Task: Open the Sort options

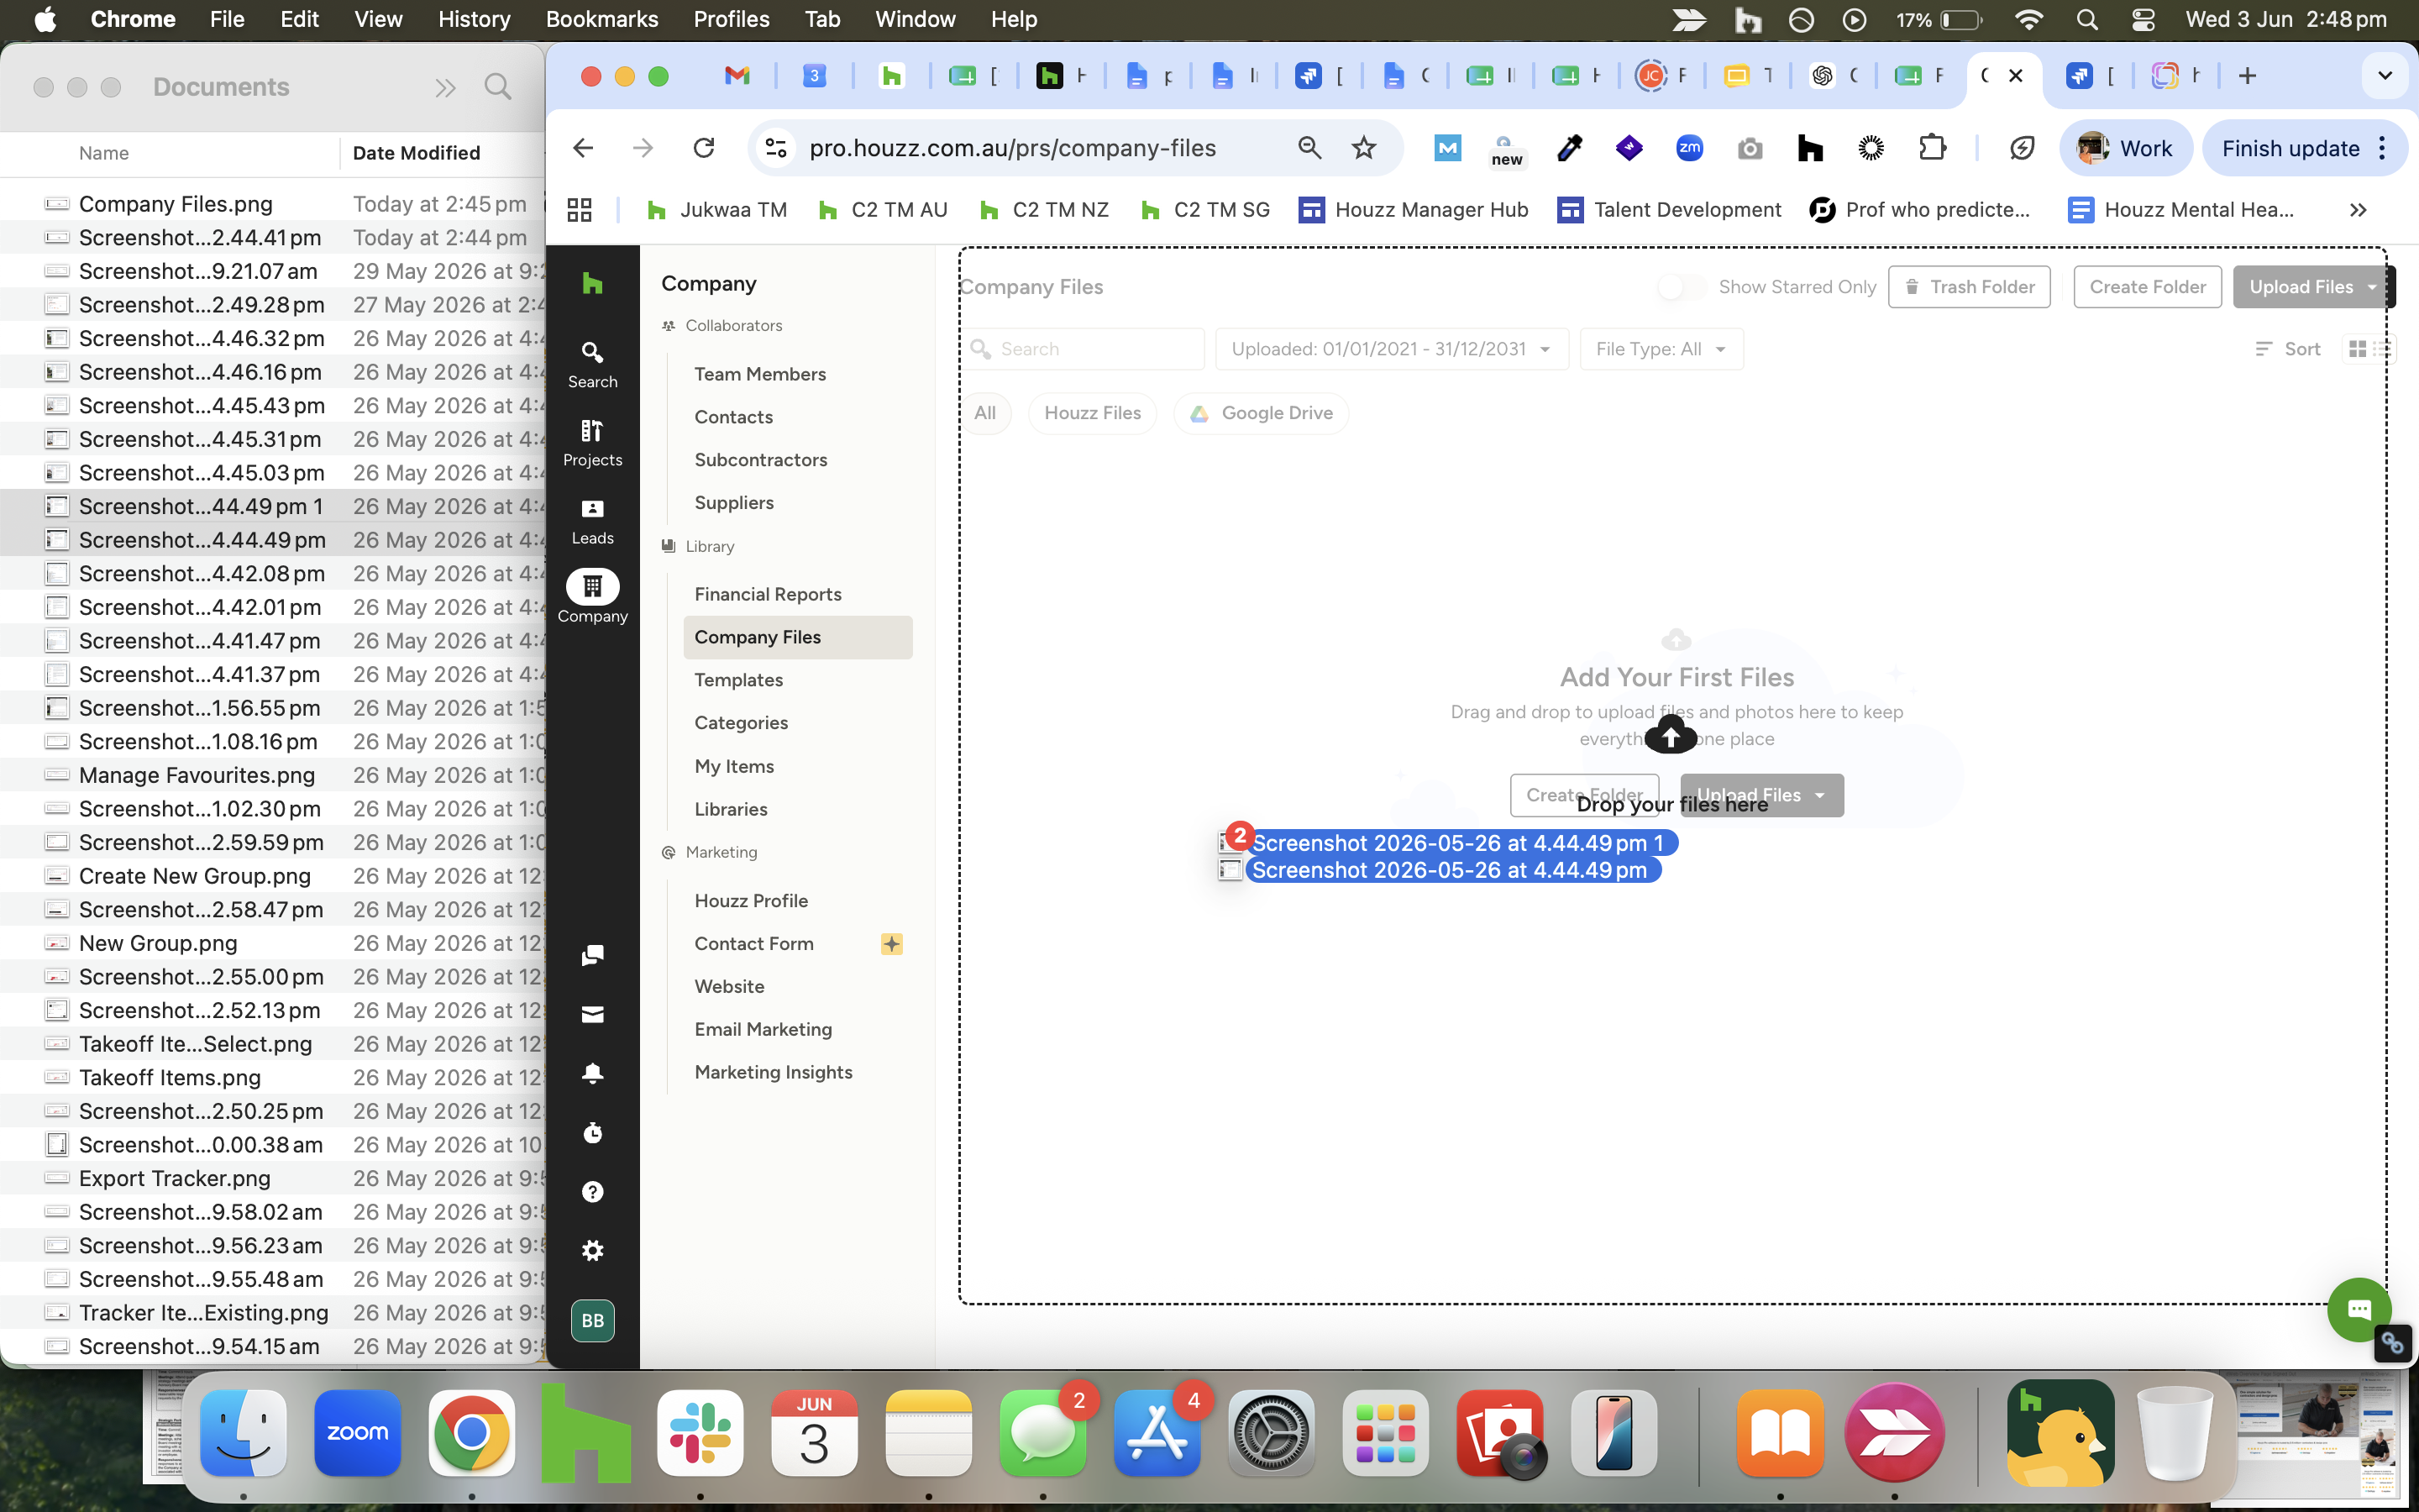Action: pyautogui.click(x=2287, y=349)
